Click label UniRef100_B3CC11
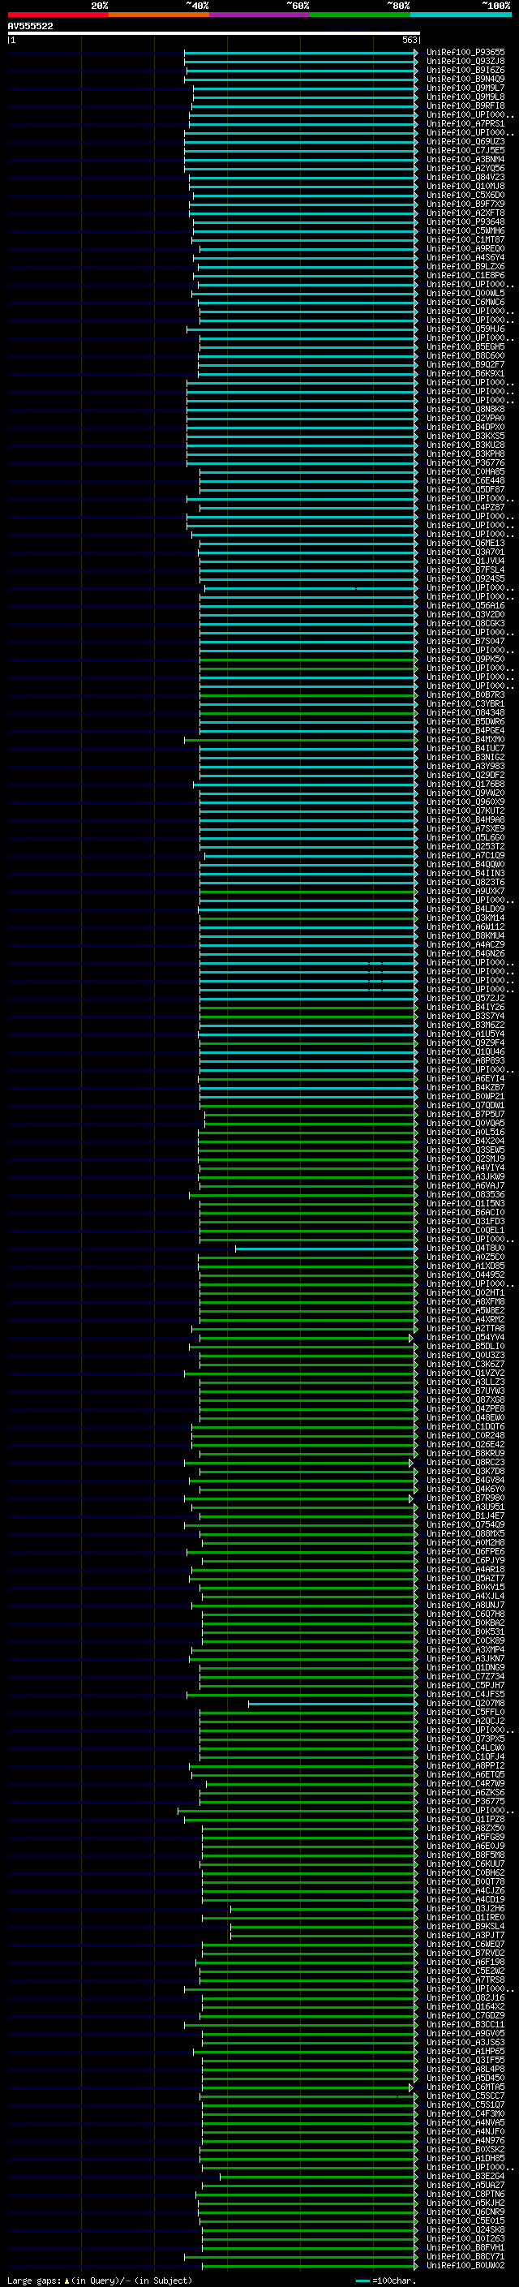Image resolution: width=519 pixels, height=2287 pixels. point(465,2025)
